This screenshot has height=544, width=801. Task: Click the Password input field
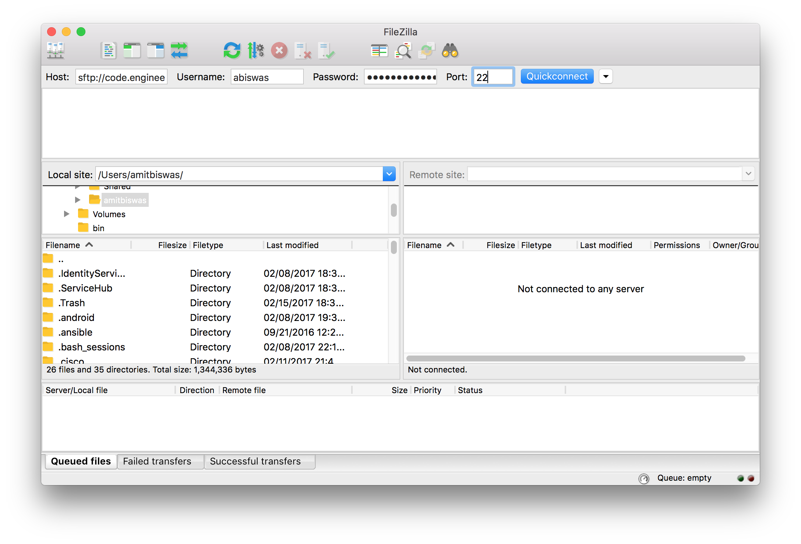click(x=400, y=77)
